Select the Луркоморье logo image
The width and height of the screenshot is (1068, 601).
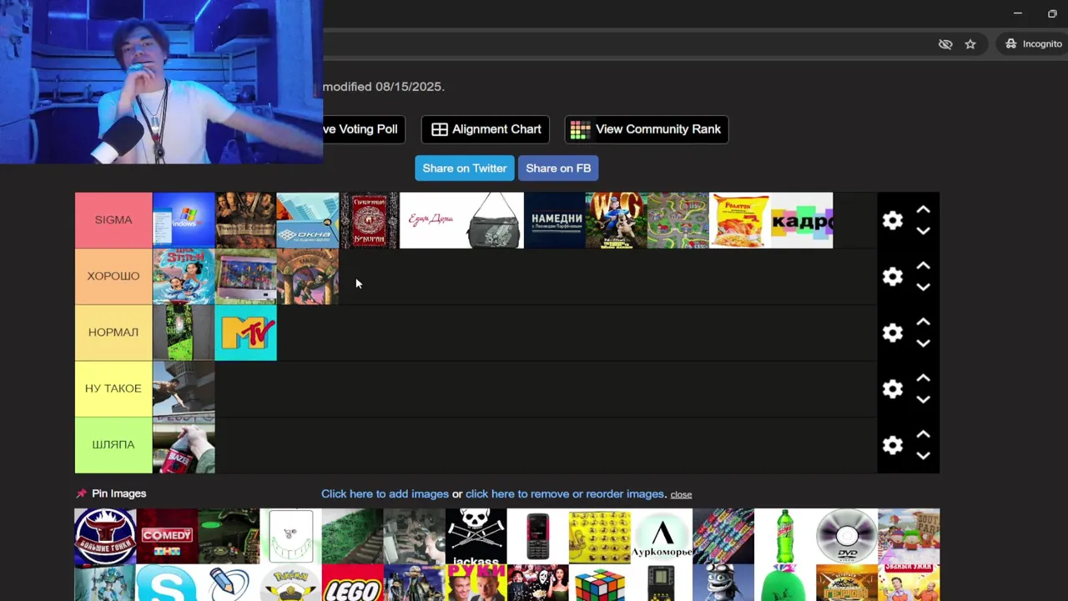click(x=662, y=537)
